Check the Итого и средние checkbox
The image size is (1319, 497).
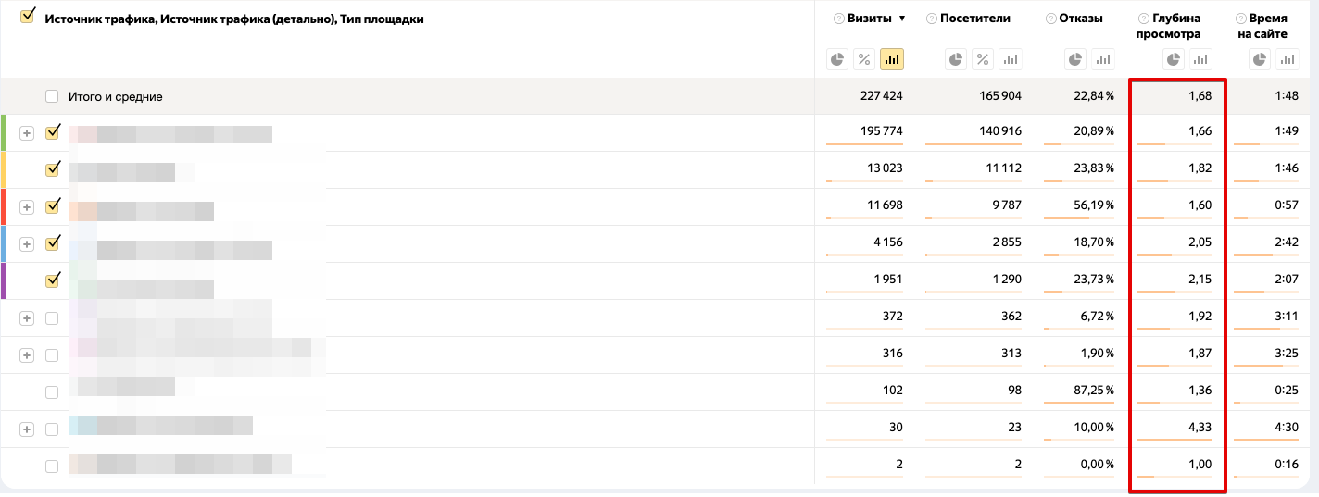(52, 96)
